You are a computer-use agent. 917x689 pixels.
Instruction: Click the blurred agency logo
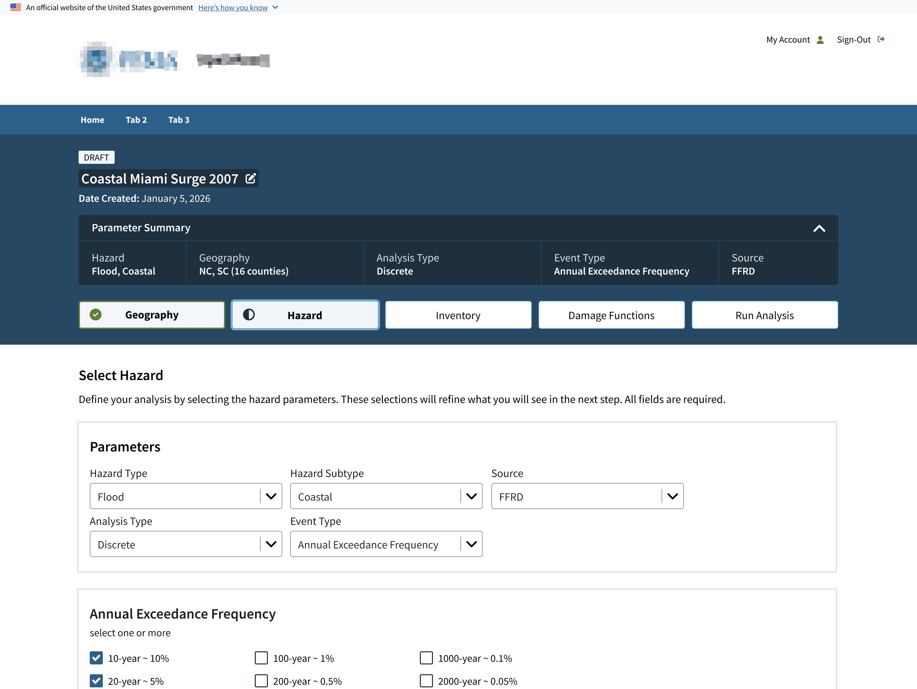pos(129,60)
